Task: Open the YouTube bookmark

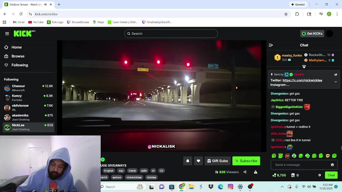Action: click(x=36, y=22)
